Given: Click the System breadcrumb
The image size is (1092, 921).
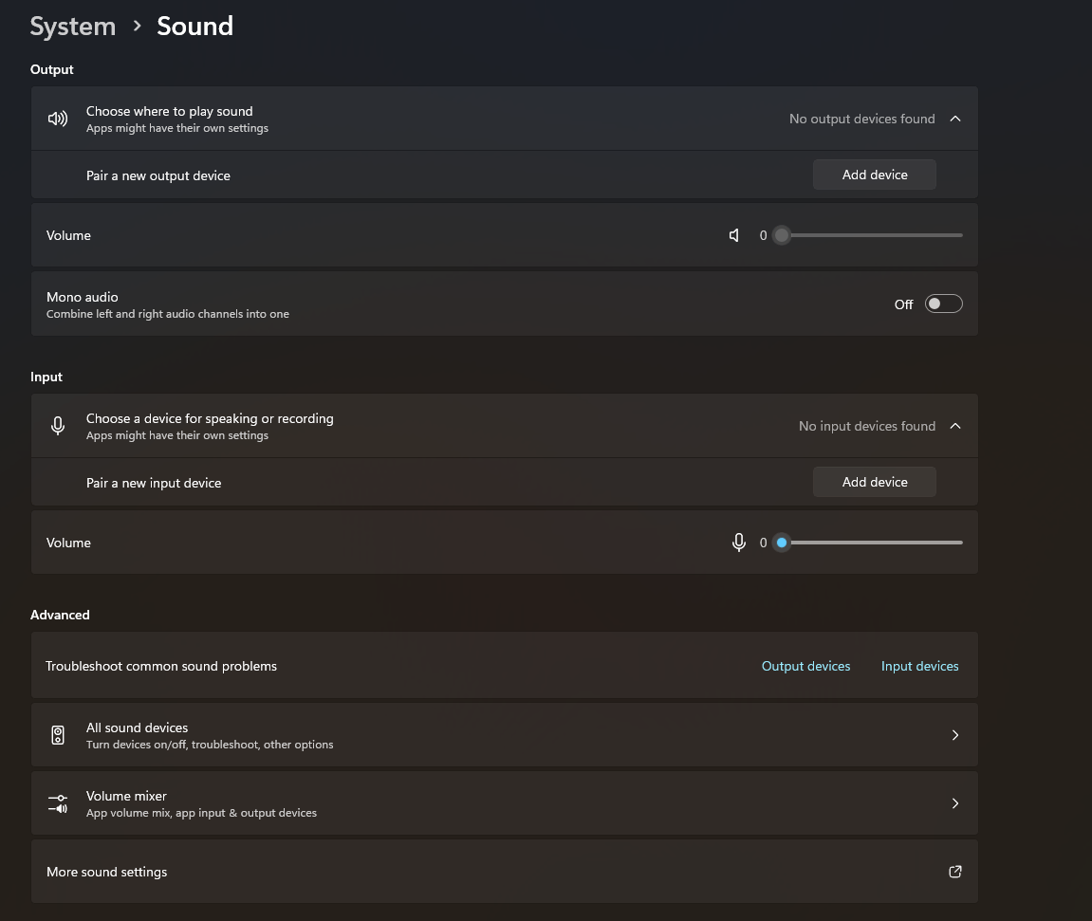Looking at the screenshot, I should tap(72, 26).
